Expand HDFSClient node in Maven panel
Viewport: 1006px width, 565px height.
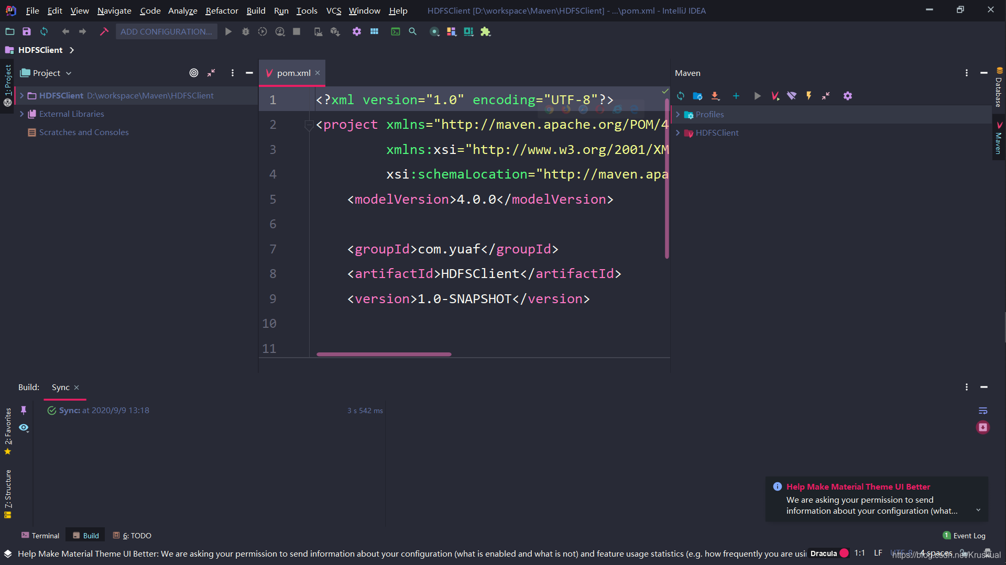[677, 132]
